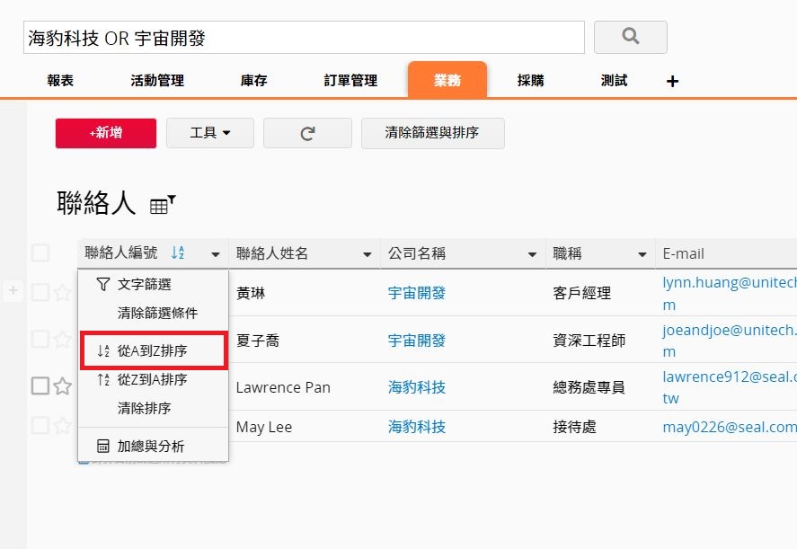
Task: Open the 工具 dropdown menu
Action: tap(210, 133)
